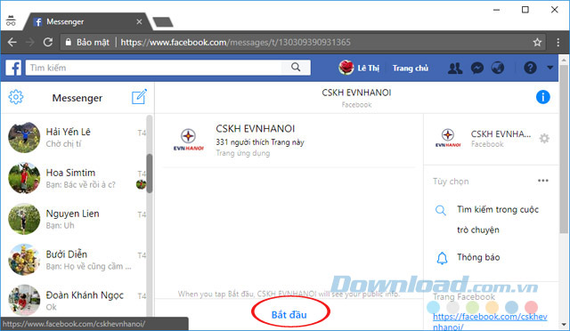
Task: Compose a new message with pencil icon
Action: (139, 97)
